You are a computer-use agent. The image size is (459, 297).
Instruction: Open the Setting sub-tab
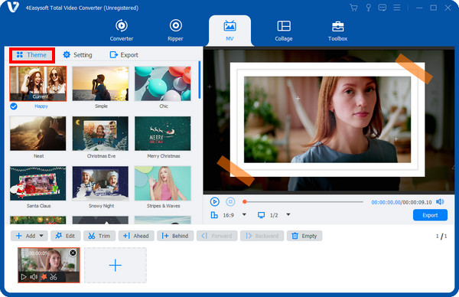[77, 55]
